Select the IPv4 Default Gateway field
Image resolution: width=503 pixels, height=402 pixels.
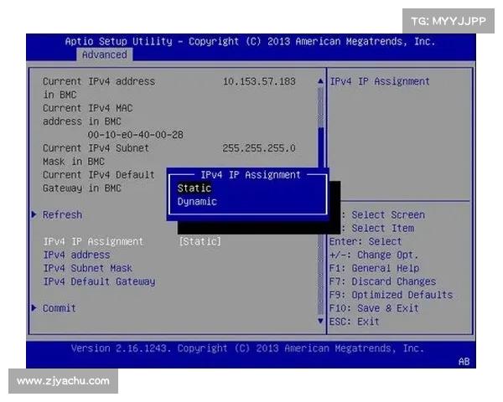(x=99, y=281)
